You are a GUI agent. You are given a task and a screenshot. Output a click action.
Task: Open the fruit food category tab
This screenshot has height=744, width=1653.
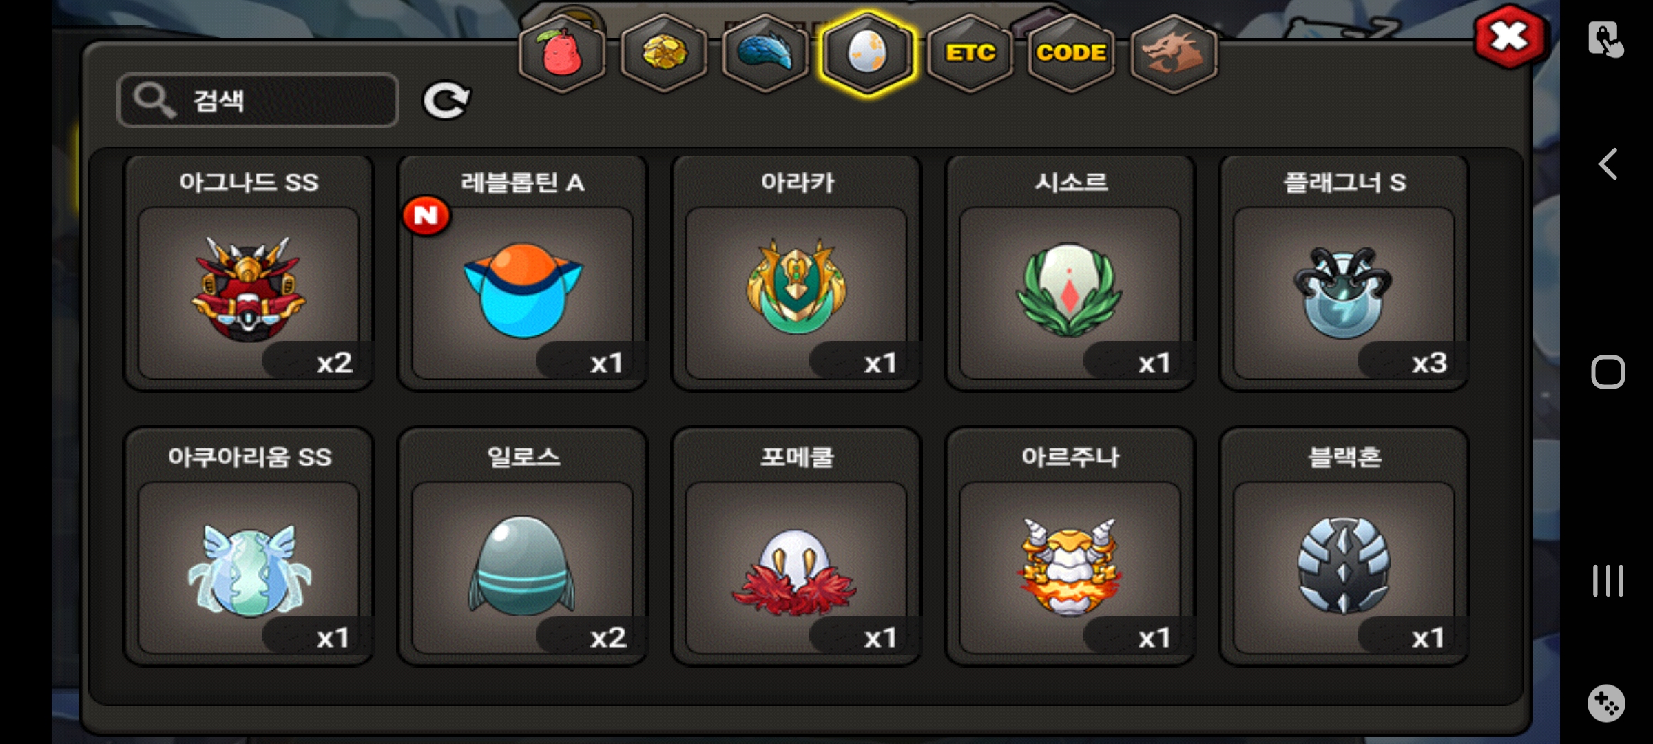(x=562, y=54)
